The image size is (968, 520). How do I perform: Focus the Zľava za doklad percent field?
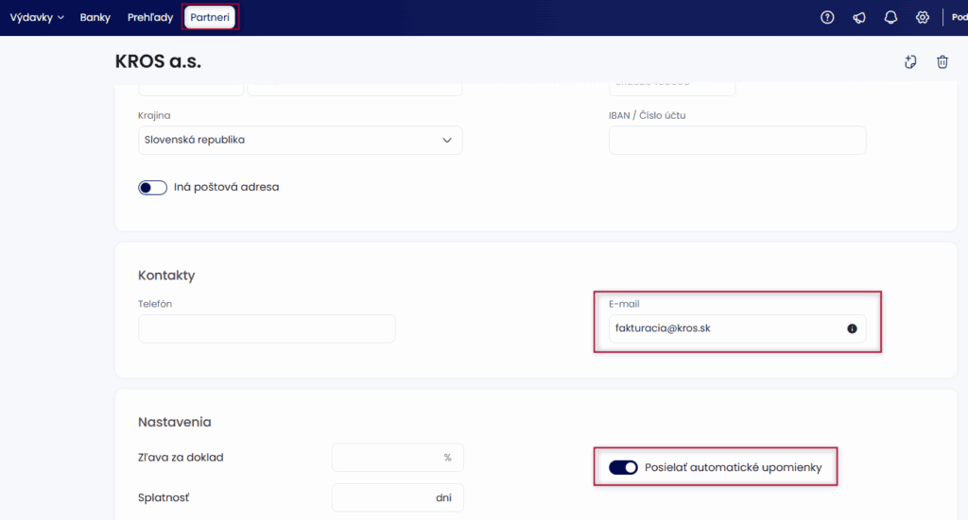tap(388, 457)
